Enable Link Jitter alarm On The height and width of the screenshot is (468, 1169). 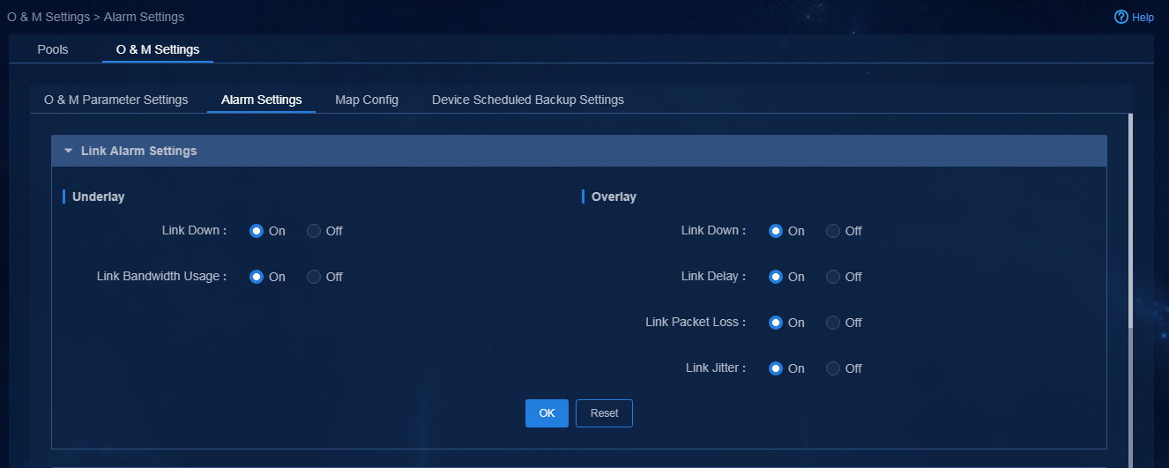click(776, 368)
